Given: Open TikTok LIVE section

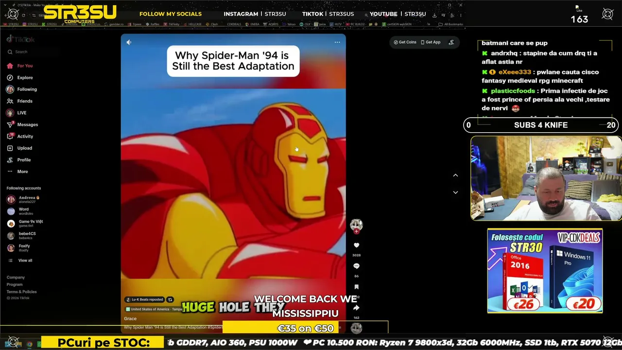Looking at the screenshot, I should tap(17, 113).
